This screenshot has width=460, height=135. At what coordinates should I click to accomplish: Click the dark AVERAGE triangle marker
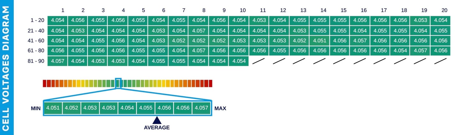pos(157,120)
